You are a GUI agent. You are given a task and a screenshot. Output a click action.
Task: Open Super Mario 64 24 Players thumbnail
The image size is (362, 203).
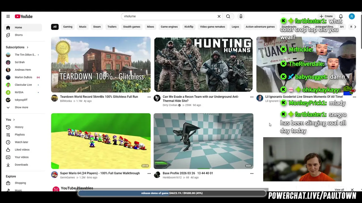101,141
